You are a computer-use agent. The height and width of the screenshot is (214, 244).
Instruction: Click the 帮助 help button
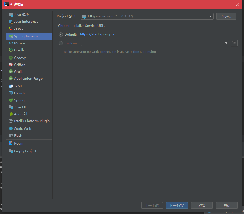click(227, 205)
